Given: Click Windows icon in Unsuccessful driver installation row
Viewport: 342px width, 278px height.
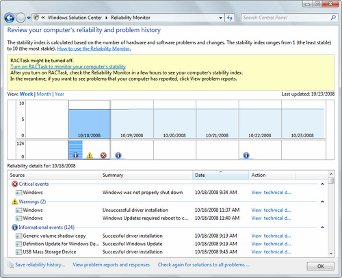Looking at the screenshot, I should pyautogui.click(x=18, y=210).
